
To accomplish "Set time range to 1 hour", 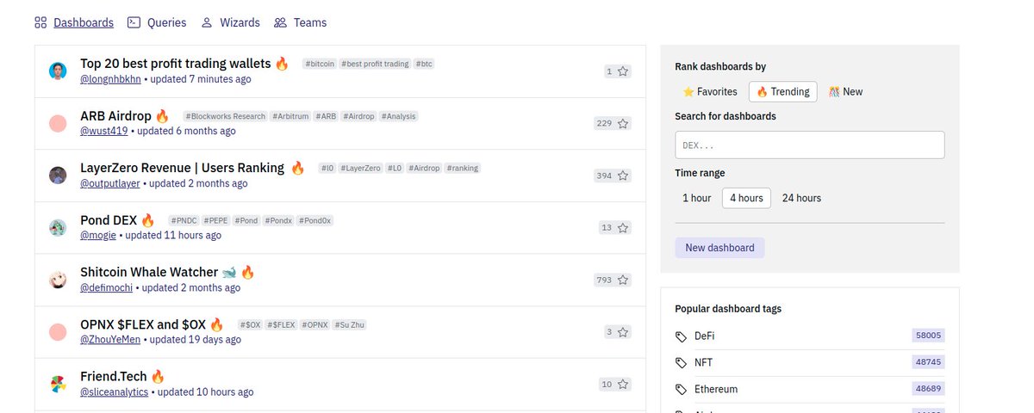I will [696, 198].
